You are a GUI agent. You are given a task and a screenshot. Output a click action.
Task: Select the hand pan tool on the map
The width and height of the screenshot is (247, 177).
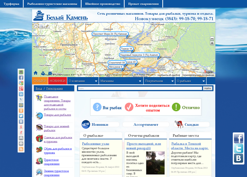click(x=36, y=26)
